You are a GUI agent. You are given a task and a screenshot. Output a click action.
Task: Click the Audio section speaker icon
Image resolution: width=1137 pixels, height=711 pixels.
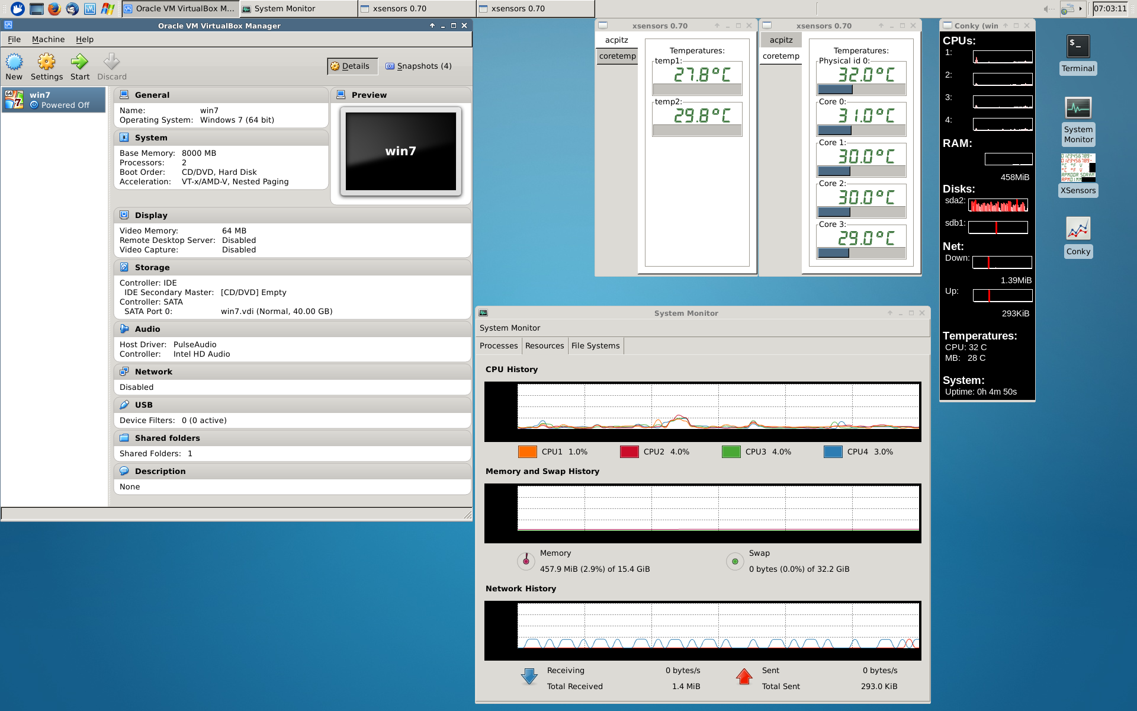124,329
